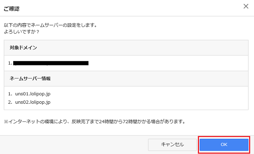
Task: Click the キャンセル button
Action: 172,145
